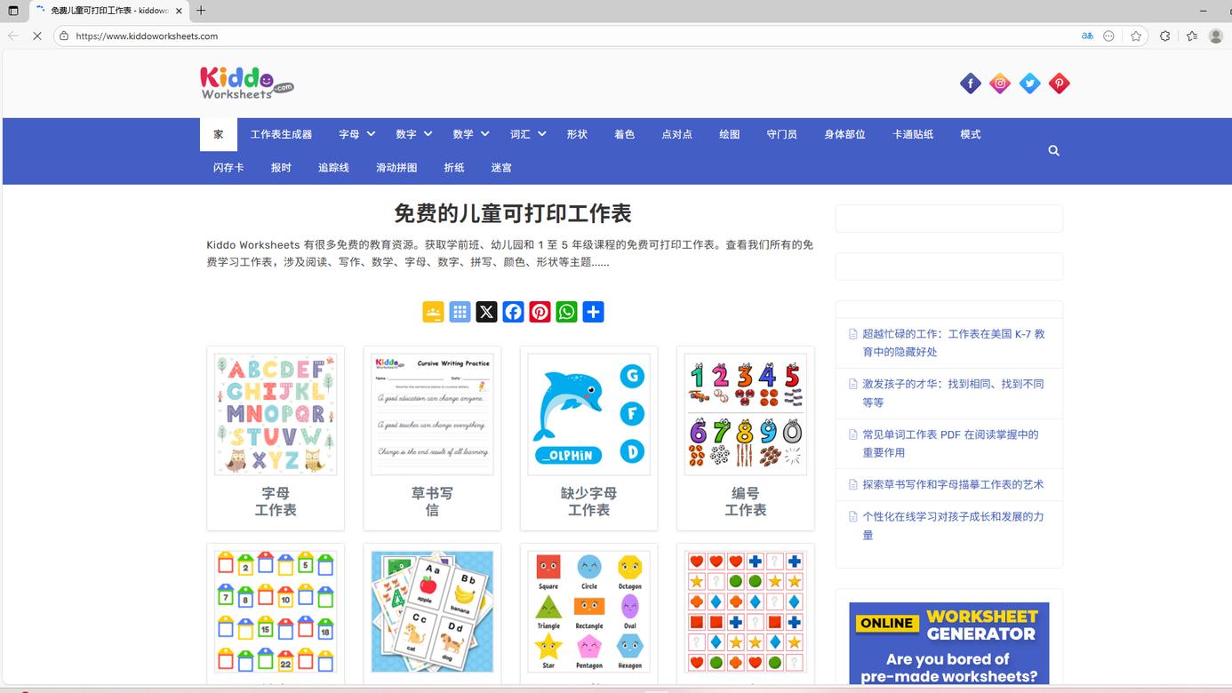This screenshot has width=1232, height=693.
Task: Stop loading the page
Action: point(37,36)
